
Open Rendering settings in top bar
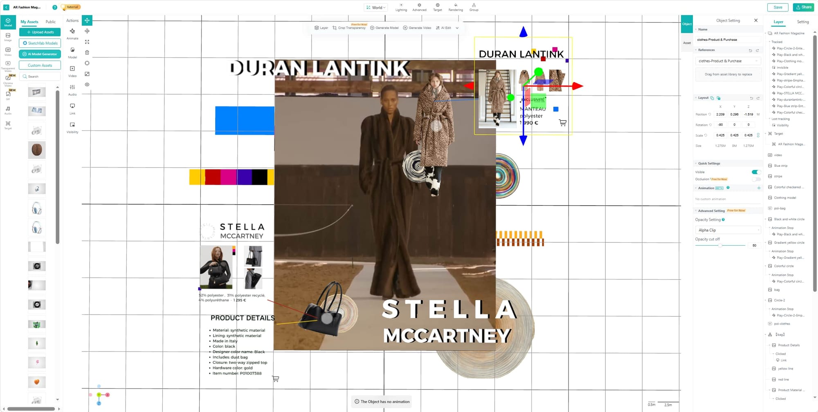coord(456,7)
